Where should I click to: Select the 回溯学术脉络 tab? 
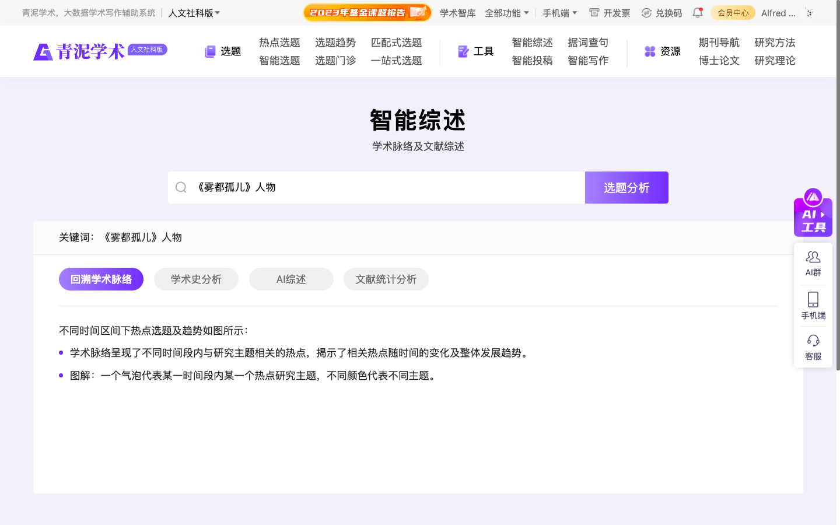[x=101, y=279]
